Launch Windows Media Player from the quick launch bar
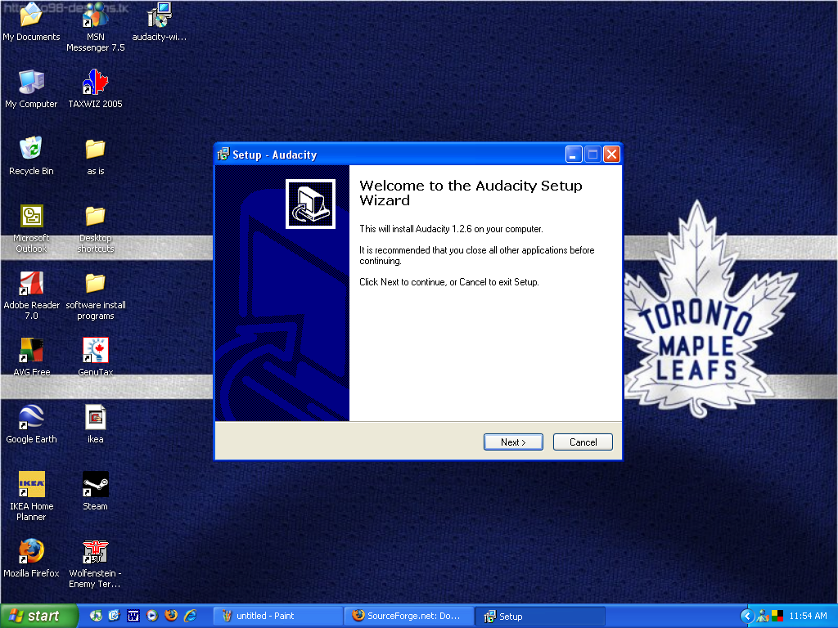 click(x=152, y=616)
